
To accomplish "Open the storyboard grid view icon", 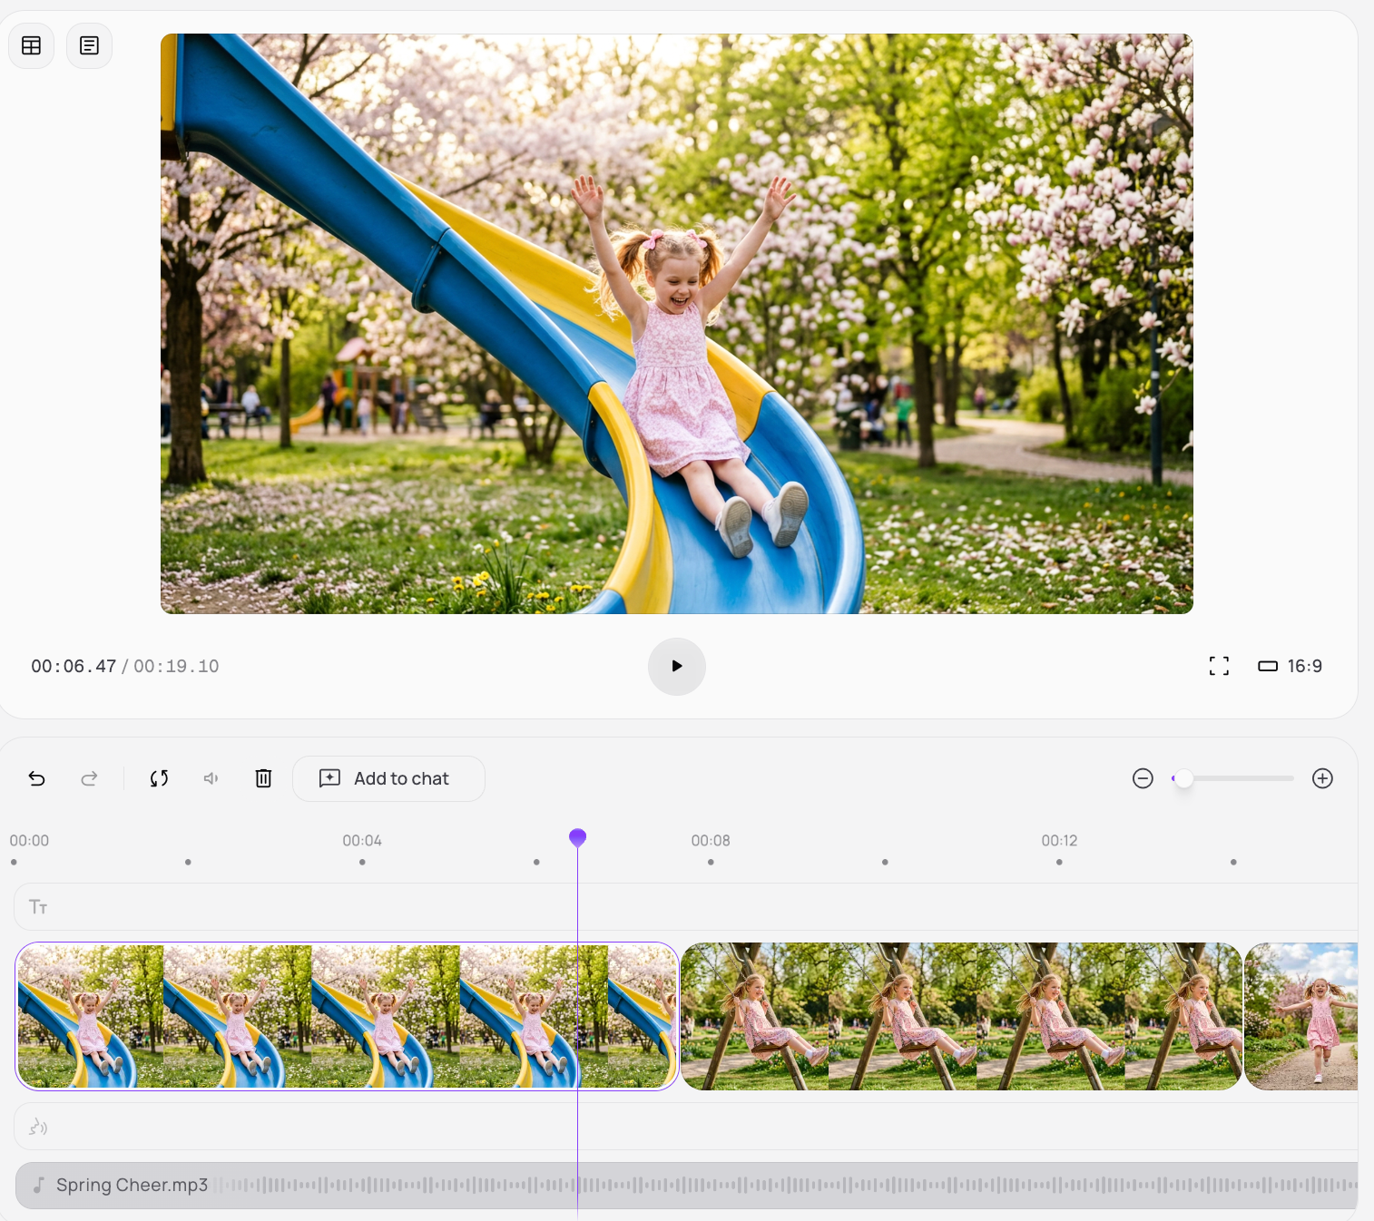I will coord(32,45).
